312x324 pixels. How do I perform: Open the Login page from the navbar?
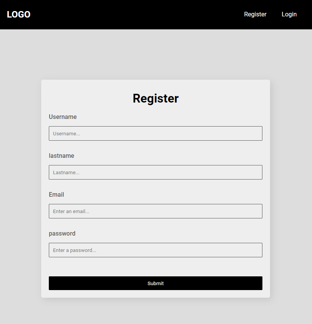(x=289, y=14)
